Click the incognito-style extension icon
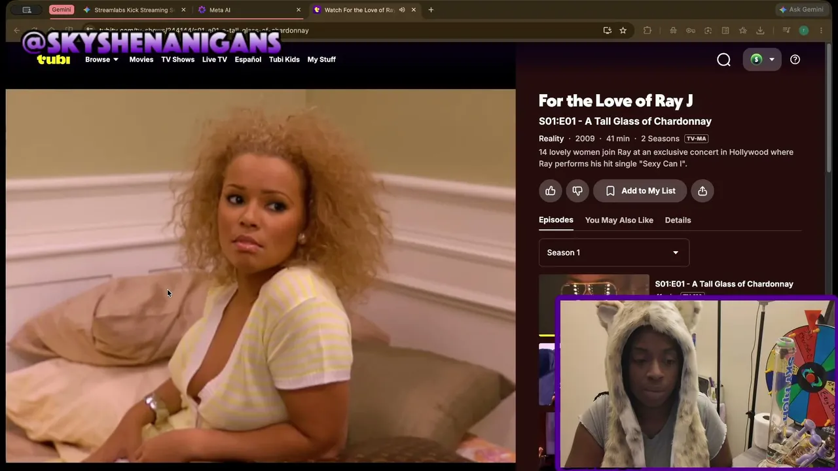The height and width of the screenshot is (471, 838). (x=673, y=30)
